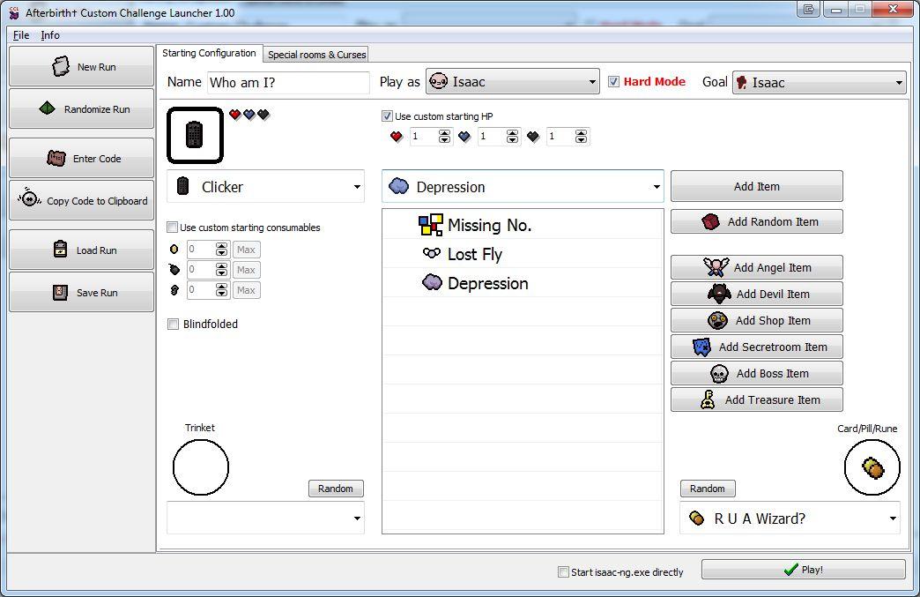Click the red heart HP value field
This screenshot has height=597, width=920.
point(424,136)
